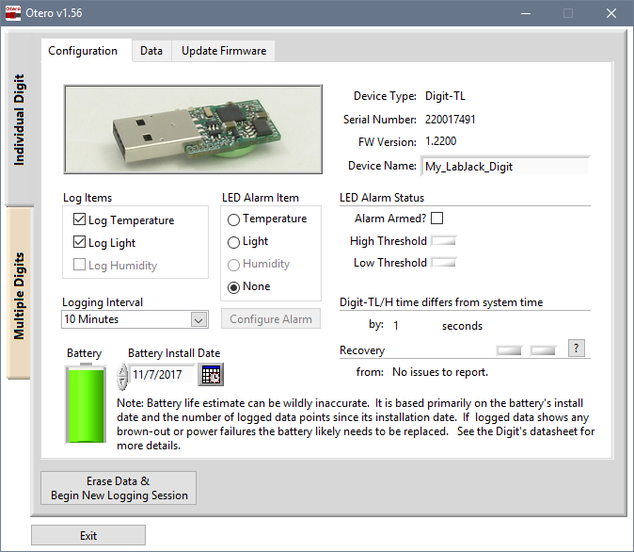Enable the Alarm Armed checkbox
634x552 pixels.
436,219
